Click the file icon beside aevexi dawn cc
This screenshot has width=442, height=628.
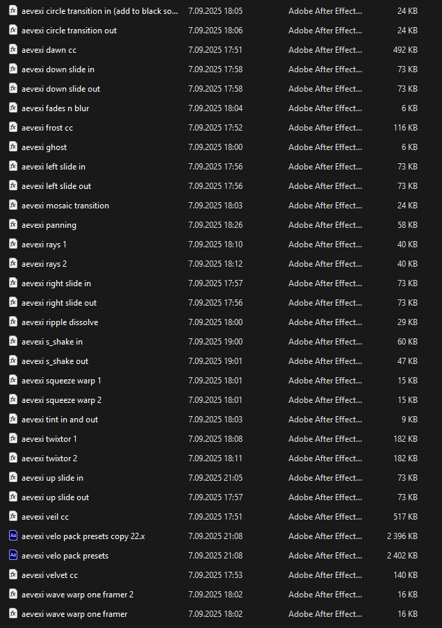tap(13, 50)
